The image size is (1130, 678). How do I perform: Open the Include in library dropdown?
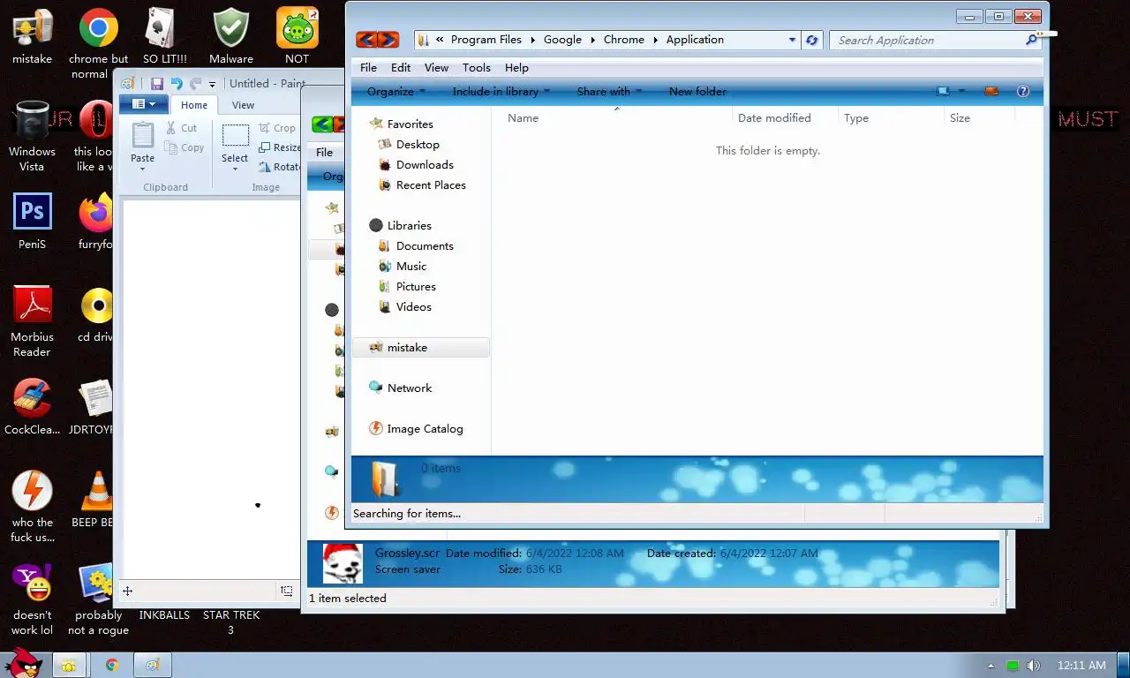point(501,91)
